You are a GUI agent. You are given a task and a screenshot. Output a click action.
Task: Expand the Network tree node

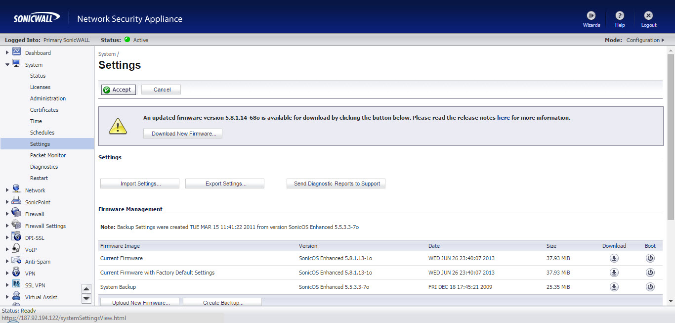point(7,190)
